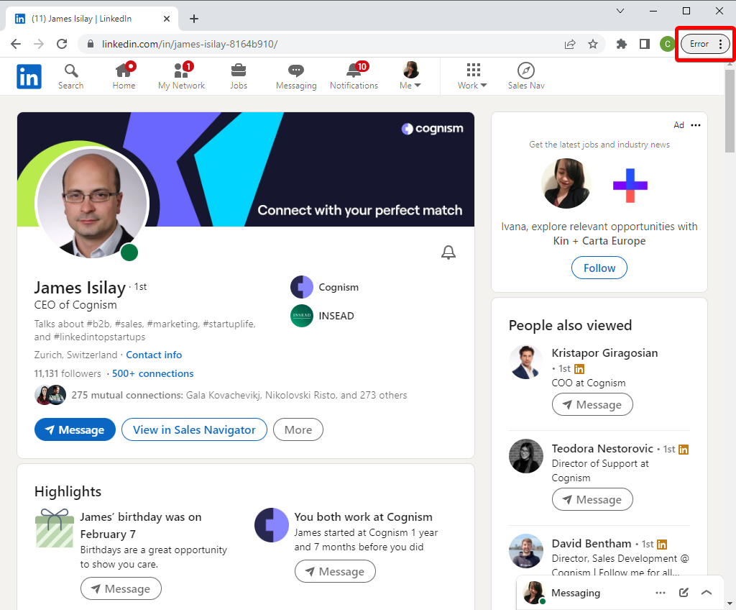Click David Bentham's avatar
736x610 pixels.
click(526, 551)
